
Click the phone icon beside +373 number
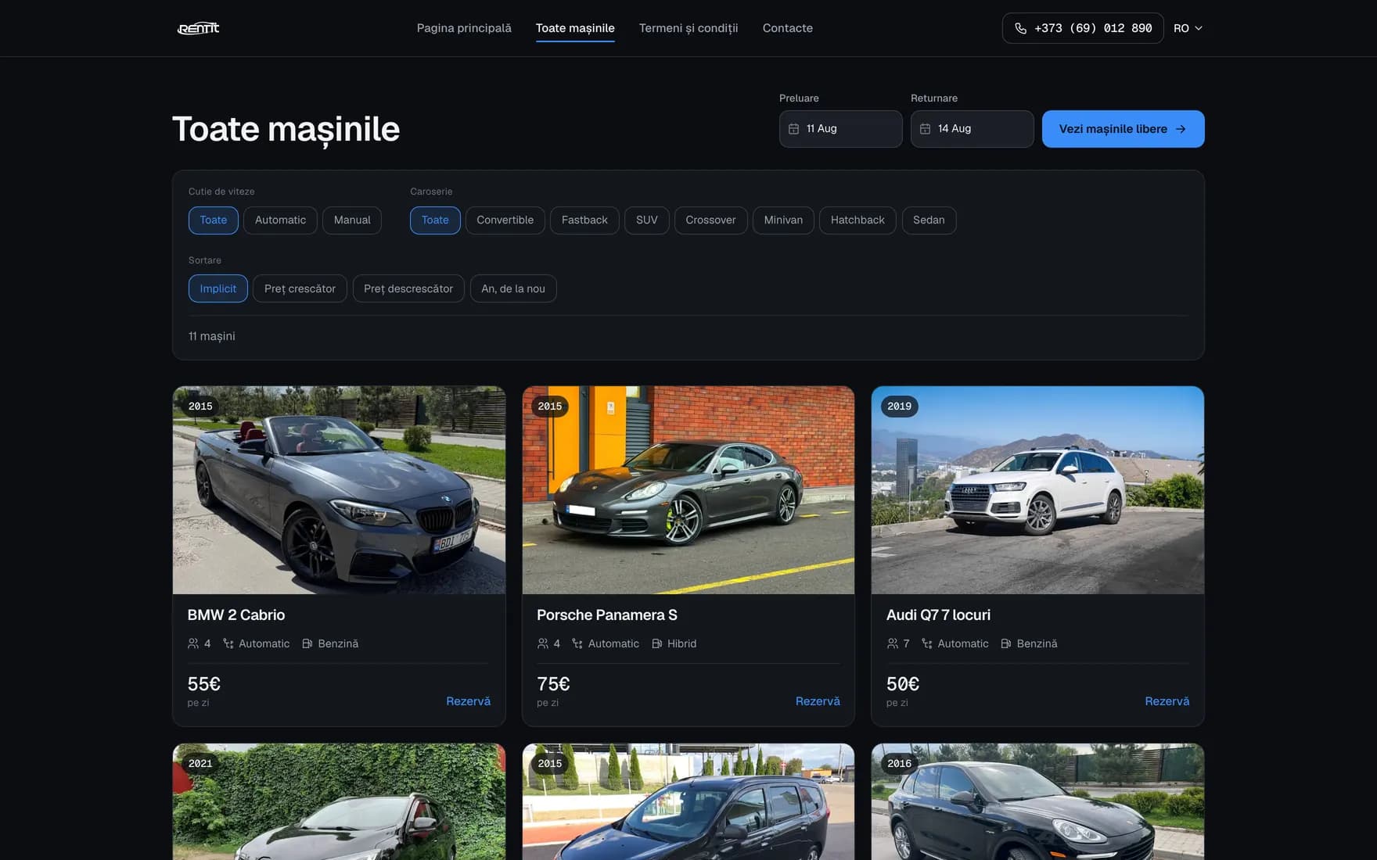tap(1020, 28)
